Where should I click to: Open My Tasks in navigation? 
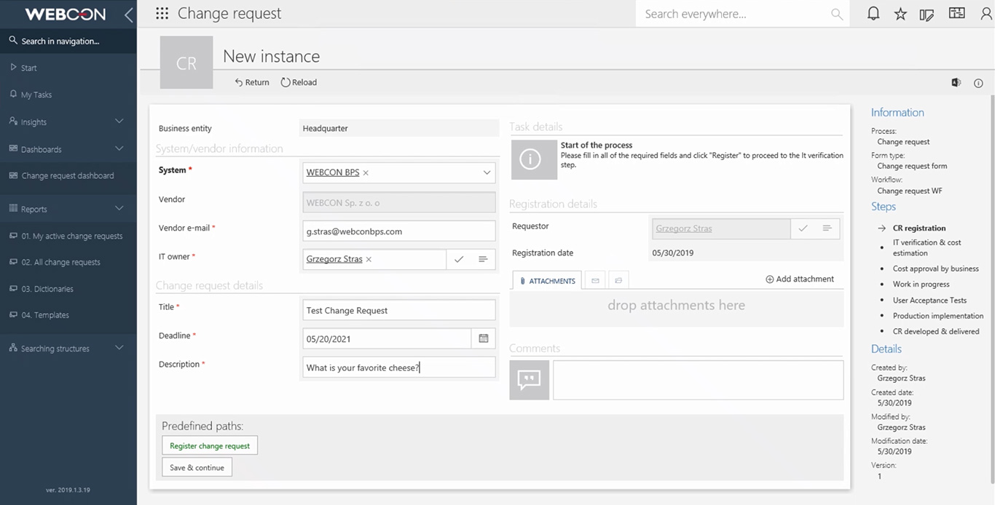click(36, 95)
